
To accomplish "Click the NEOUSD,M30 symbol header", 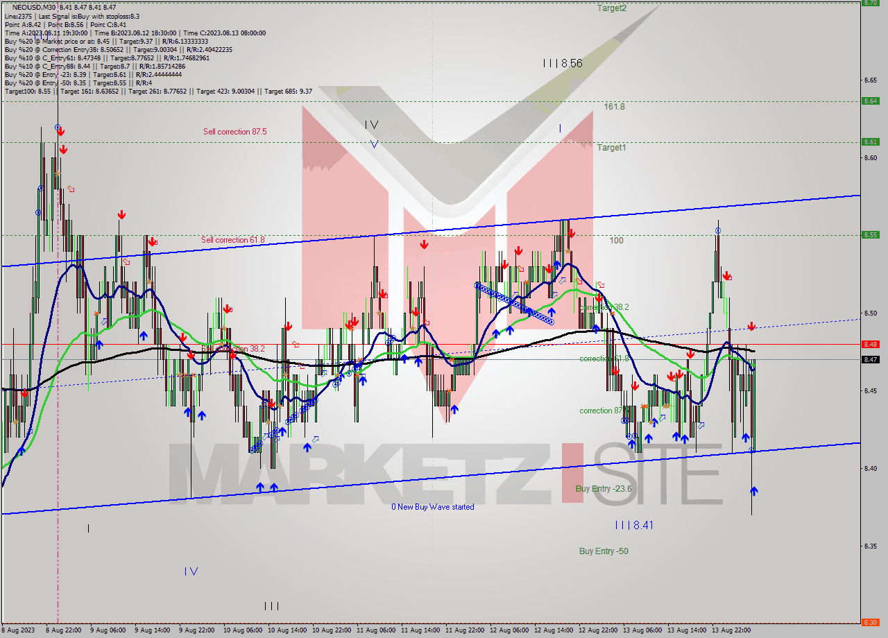I will [34, 7].
